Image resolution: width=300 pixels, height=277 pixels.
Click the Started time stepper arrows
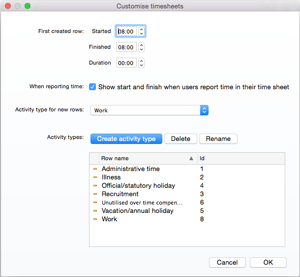point(141,31)
